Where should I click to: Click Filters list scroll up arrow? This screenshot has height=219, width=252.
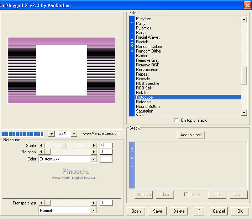[x=244, y=19]
